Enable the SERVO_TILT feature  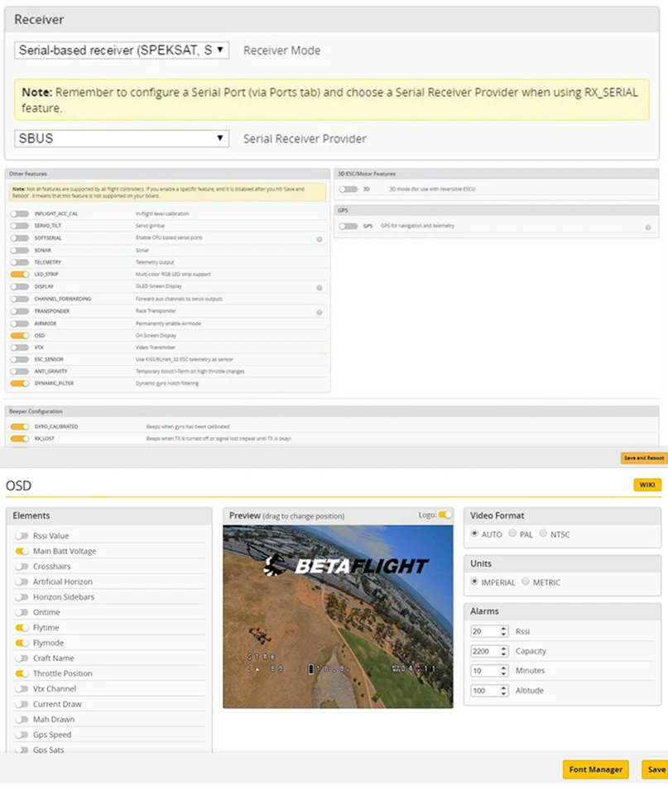tap(20, 226)
